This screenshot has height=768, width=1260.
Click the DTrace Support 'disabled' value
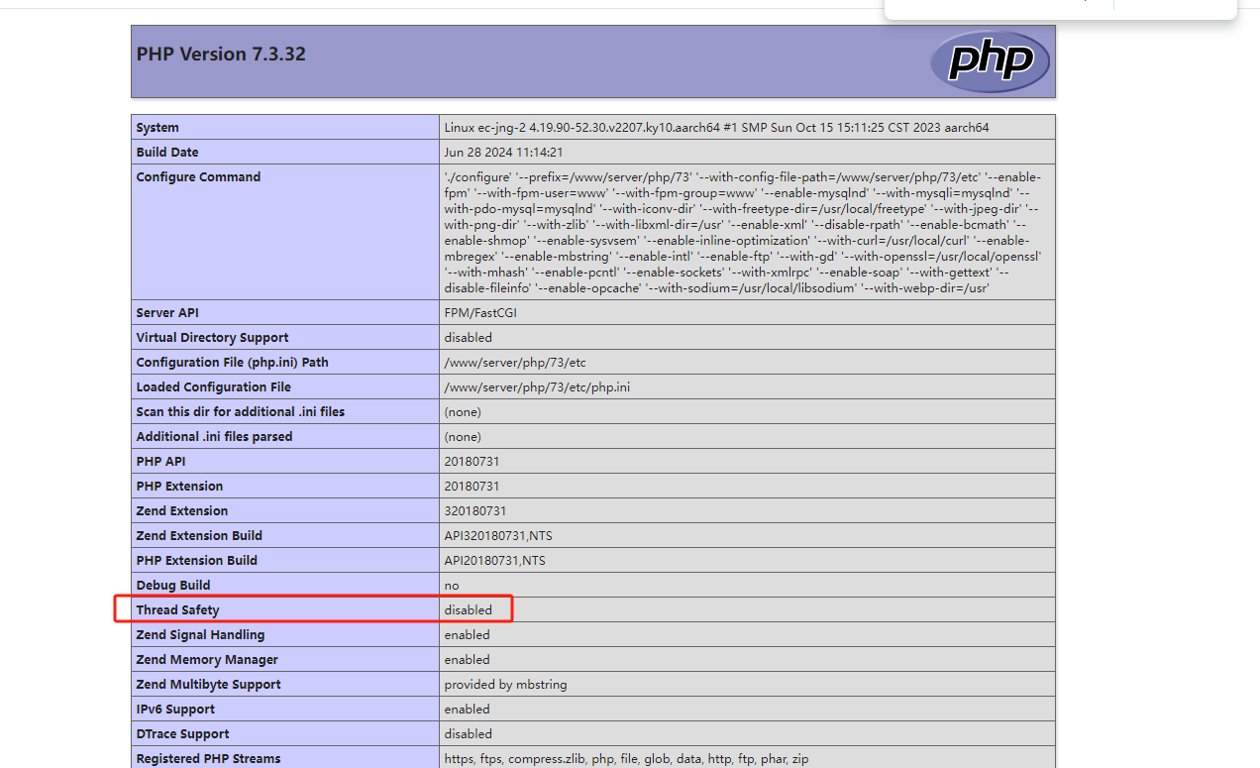[x=469, y=734]
